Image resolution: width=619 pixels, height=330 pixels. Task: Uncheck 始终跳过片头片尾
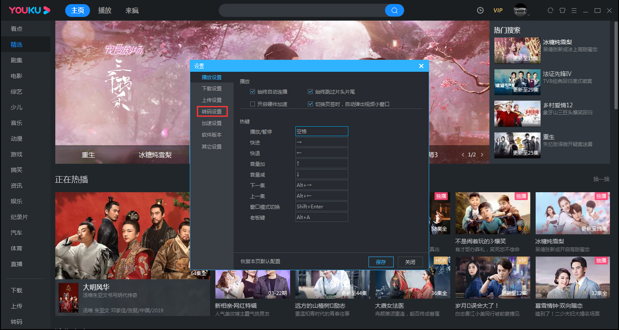(310, 92)
